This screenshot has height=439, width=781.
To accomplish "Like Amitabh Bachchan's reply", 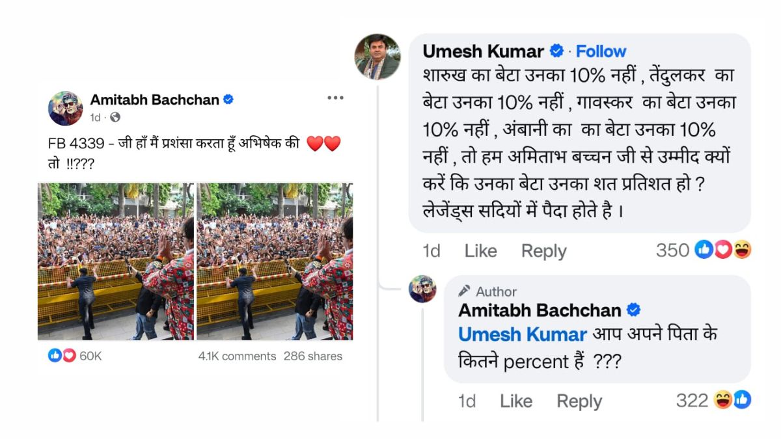I will pyautogui.click(x=516, y=401).
